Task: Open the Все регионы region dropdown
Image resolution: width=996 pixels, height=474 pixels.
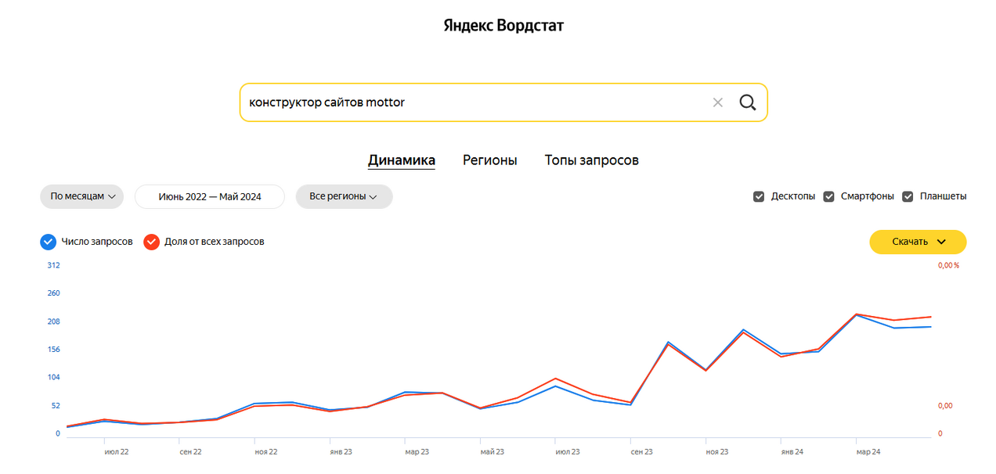Action: (344, 196)
